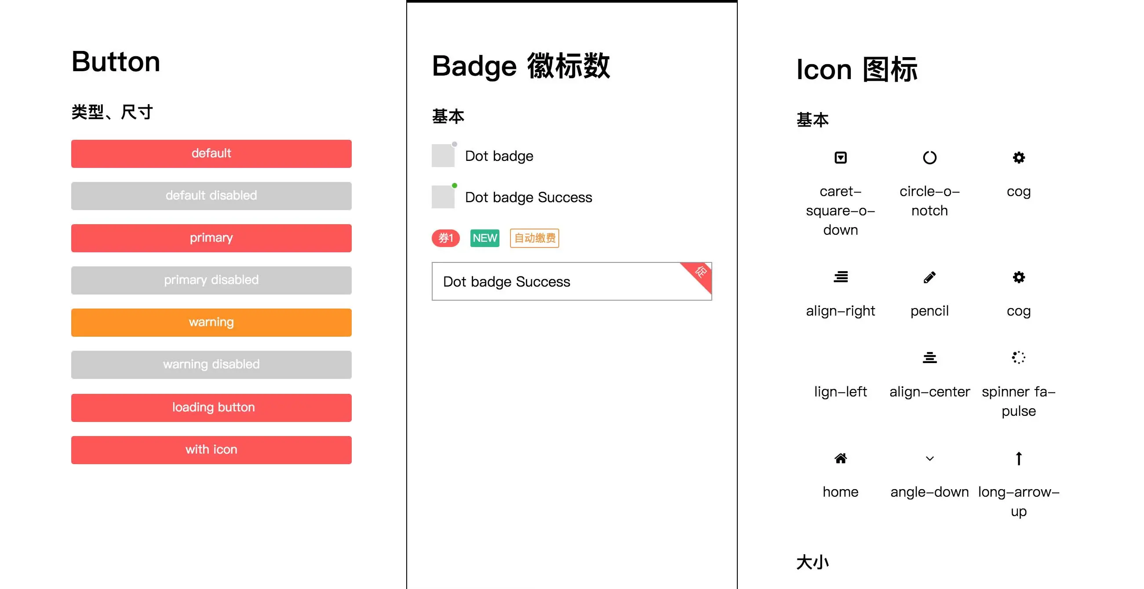The width and height of the screenshot is (1144, 589).
Task: Select the align-center icon
Action: 929,357
